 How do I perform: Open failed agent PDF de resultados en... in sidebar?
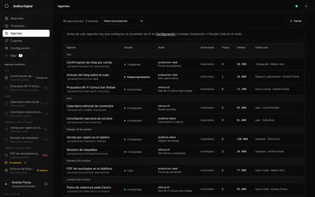point(26,155)
